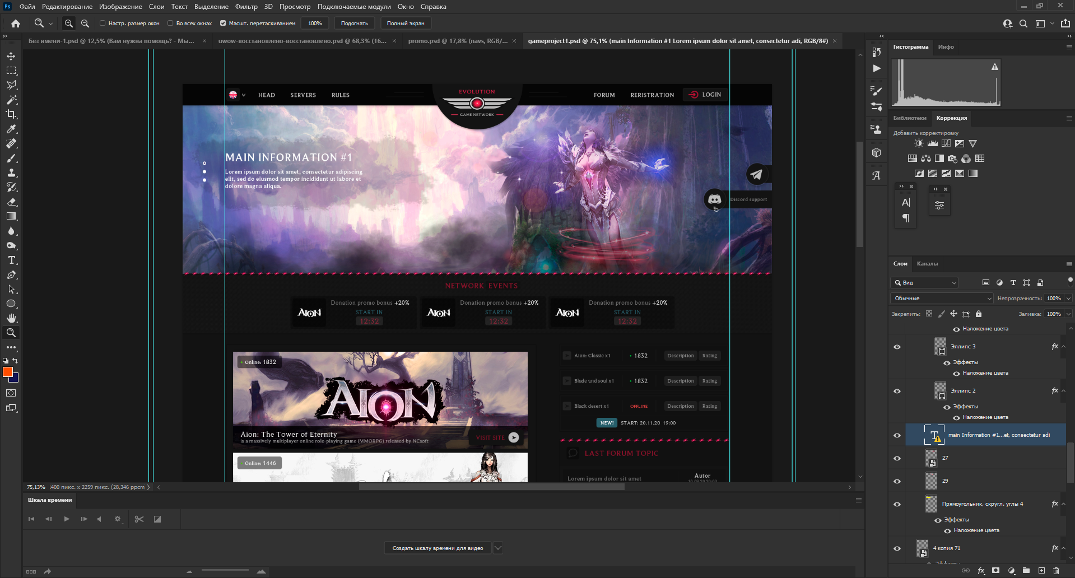Screen dimensions: 1075x578
Task: Click the 'Подогнать' button
Action: [355, 24]
